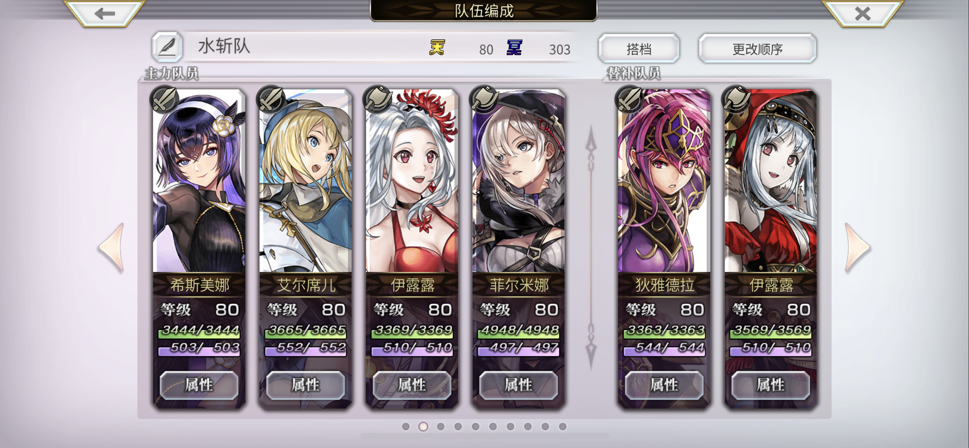The width and height of the screenshot is (969, 448).
Task: Select the first team page dot
Action: point(406,426)
